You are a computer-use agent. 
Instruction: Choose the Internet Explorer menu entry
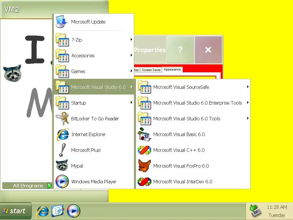94,134
